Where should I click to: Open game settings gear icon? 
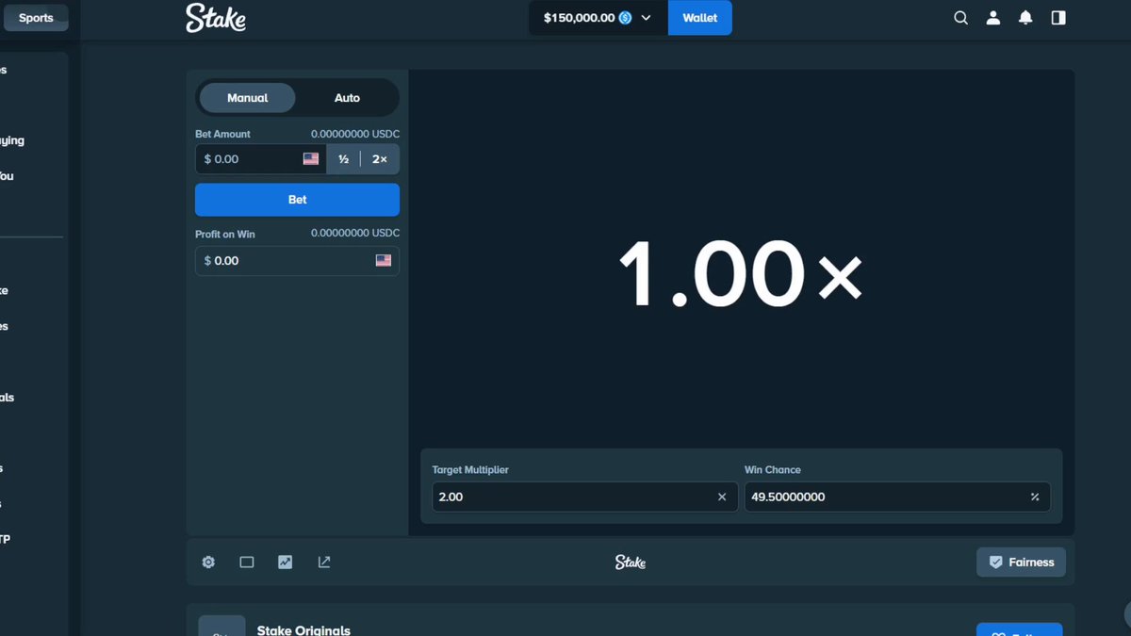pyautogui.click(x=208, y=563)
